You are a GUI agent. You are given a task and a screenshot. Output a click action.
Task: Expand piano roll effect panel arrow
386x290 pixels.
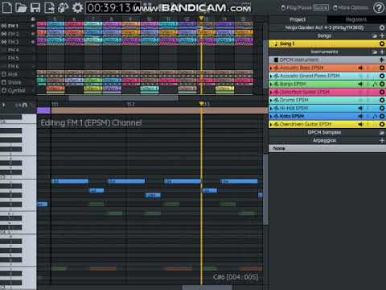tap(4, 105)
